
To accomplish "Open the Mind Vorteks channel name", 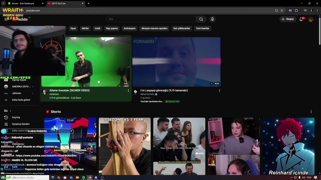I will tap(147, 94).
